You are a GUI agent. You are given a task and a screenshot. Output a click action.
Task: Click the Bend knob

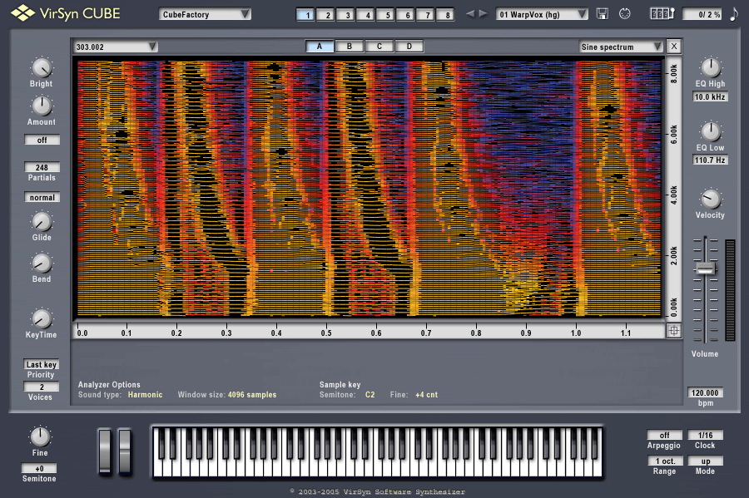click(x=42, y=264)
